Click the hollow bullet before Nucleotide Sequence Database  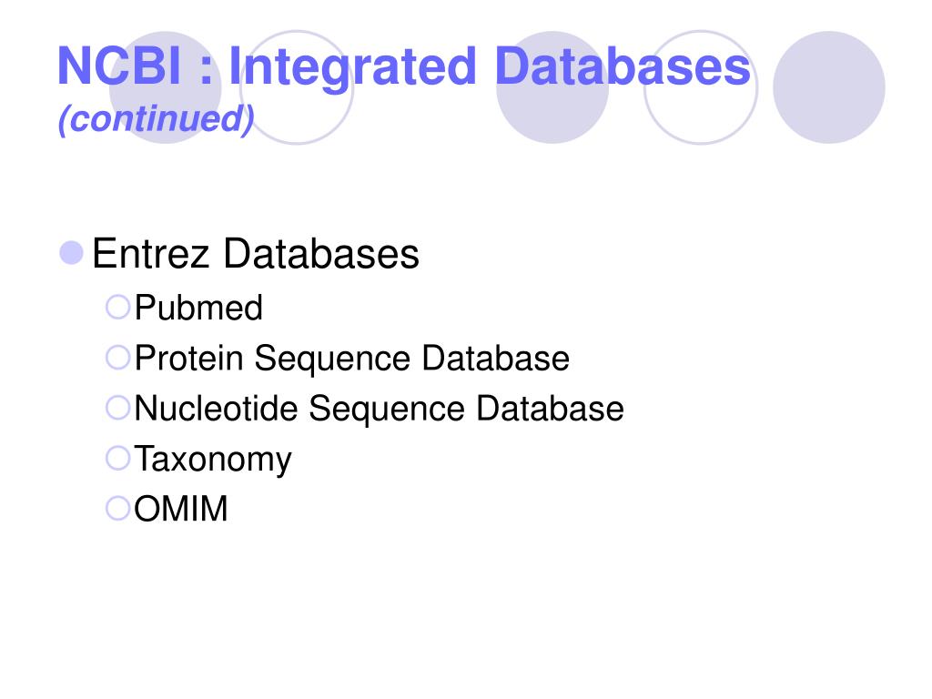coord(117,408)
